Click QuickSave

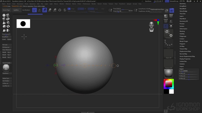[148, 1]
